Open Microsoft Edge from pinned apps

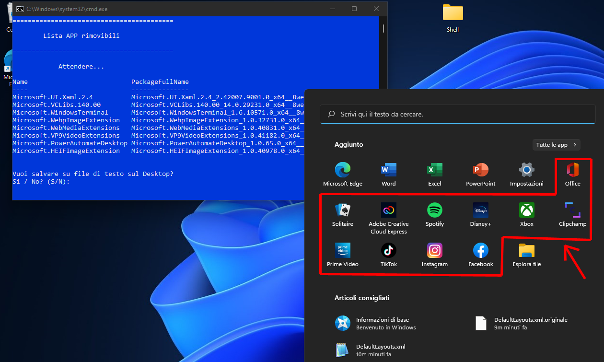pyautogui.click(x=343, y=175)
